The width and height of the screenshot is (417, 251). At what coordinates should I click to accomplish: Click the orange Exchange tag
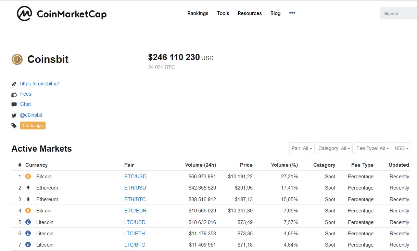click(33, 126)
